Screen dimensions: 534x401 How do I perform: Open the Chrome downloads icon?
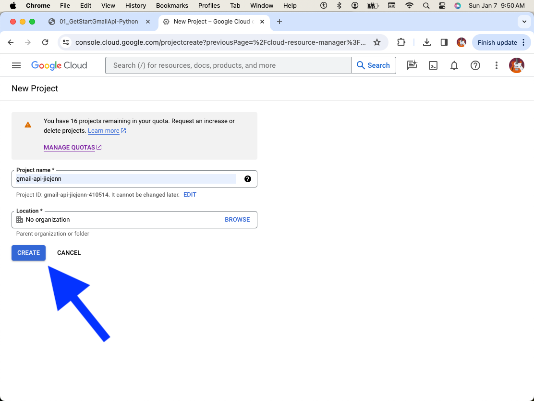tap(426, 42)
